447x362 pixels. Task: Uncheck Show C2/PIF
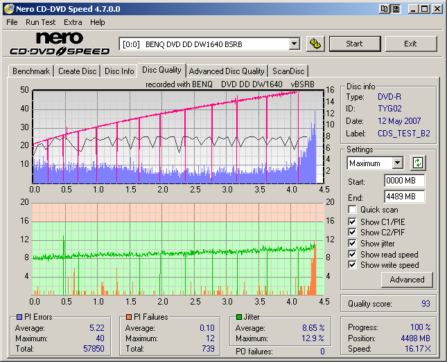point(352,232)
